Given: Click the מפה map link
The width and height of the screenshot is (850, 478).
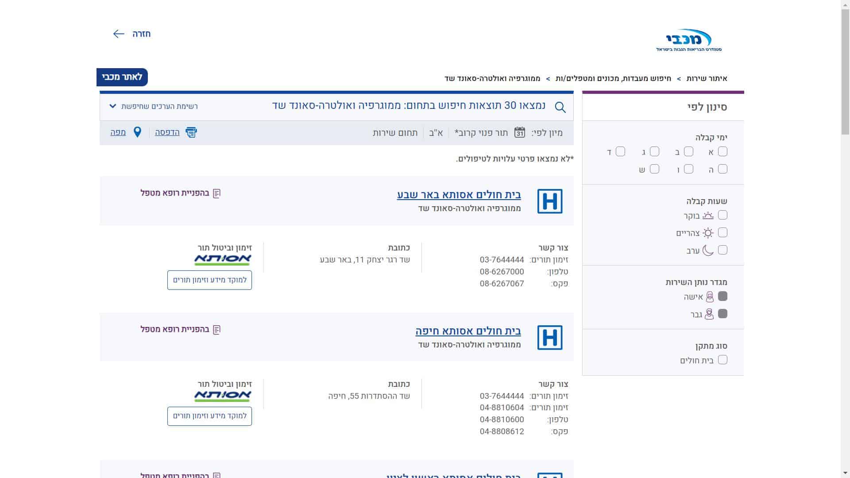Looking at the screenshot, I should coord(118,132).
